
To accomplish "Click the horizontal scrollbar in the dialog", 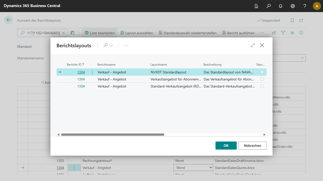I will [x=113, y=135].
